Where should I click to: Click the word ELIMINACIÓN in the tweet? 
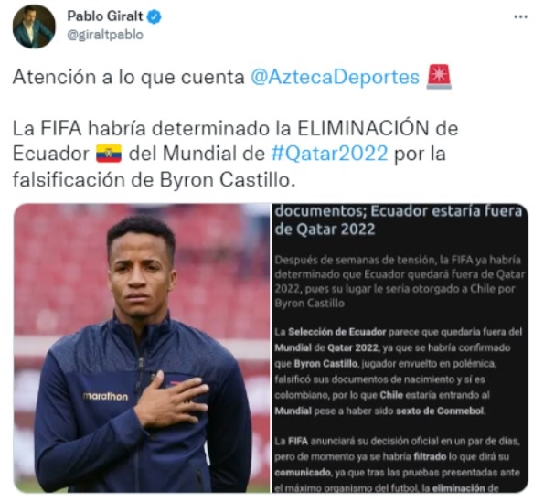(363, 128)
